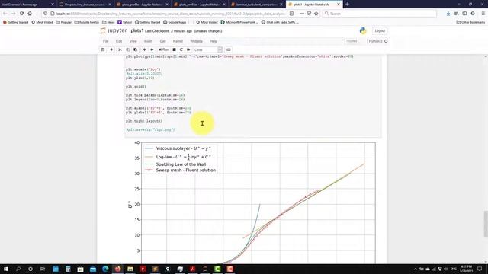Click the plt.tight_layout() code line
This screenshot has height=274, width=488.
click(144, 121)
